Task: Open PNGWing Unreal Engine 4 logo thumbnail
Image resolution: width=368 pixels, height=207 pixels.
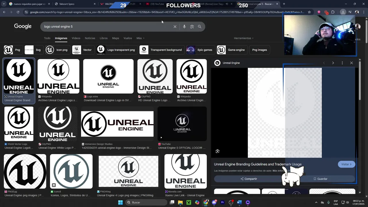Action: tap(129, 171)
